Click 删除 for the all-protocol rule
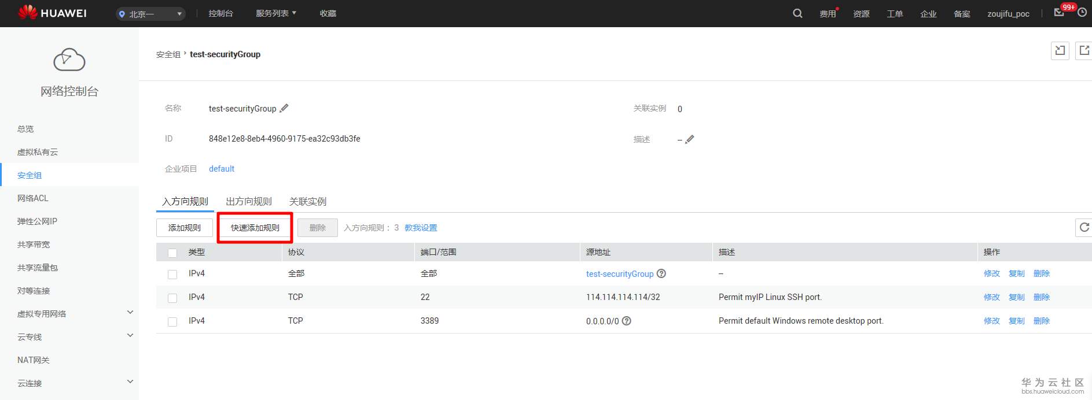The width and height of the screenshot is (1092, 400). [1042, 273]
